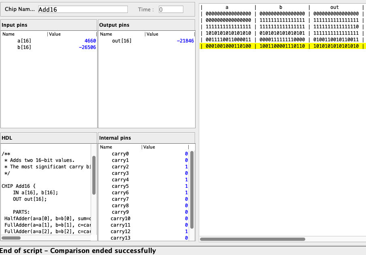The height and width of the screenshot is (255, 366).
Task: Select output pin out[16] row
Action: [147, 41]
